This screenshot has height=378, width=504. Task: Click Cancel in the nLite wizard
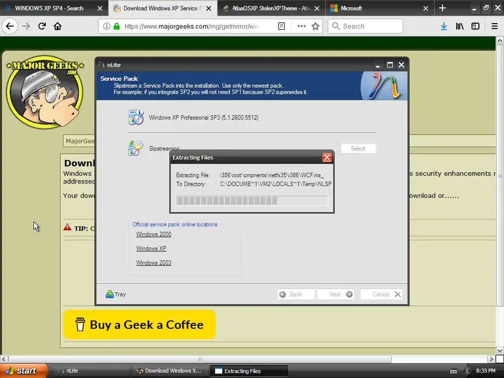click(x=381, y=294)
